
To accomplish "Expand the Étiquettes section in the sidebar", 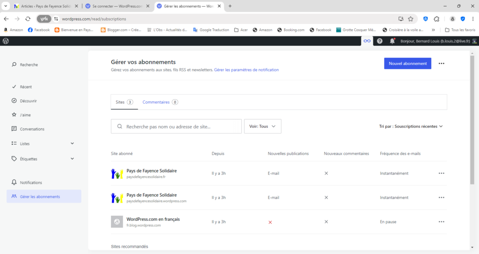I will click(x=72, y=159).
